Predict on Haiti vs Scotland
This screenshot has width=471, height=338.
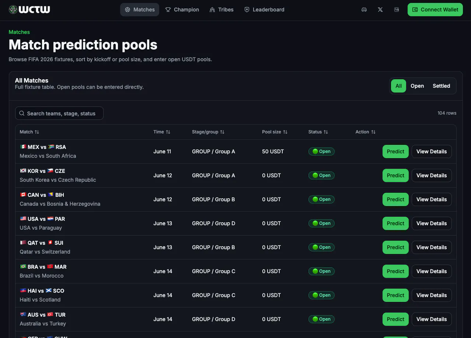pyautogui.click(x=395, y=295)
